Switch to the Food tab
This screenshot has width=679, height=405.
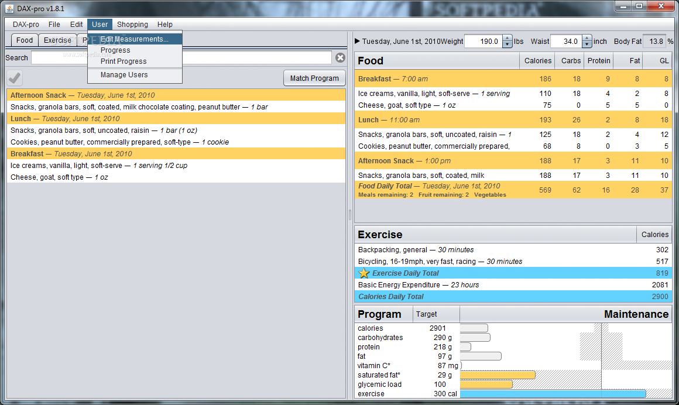25,40
